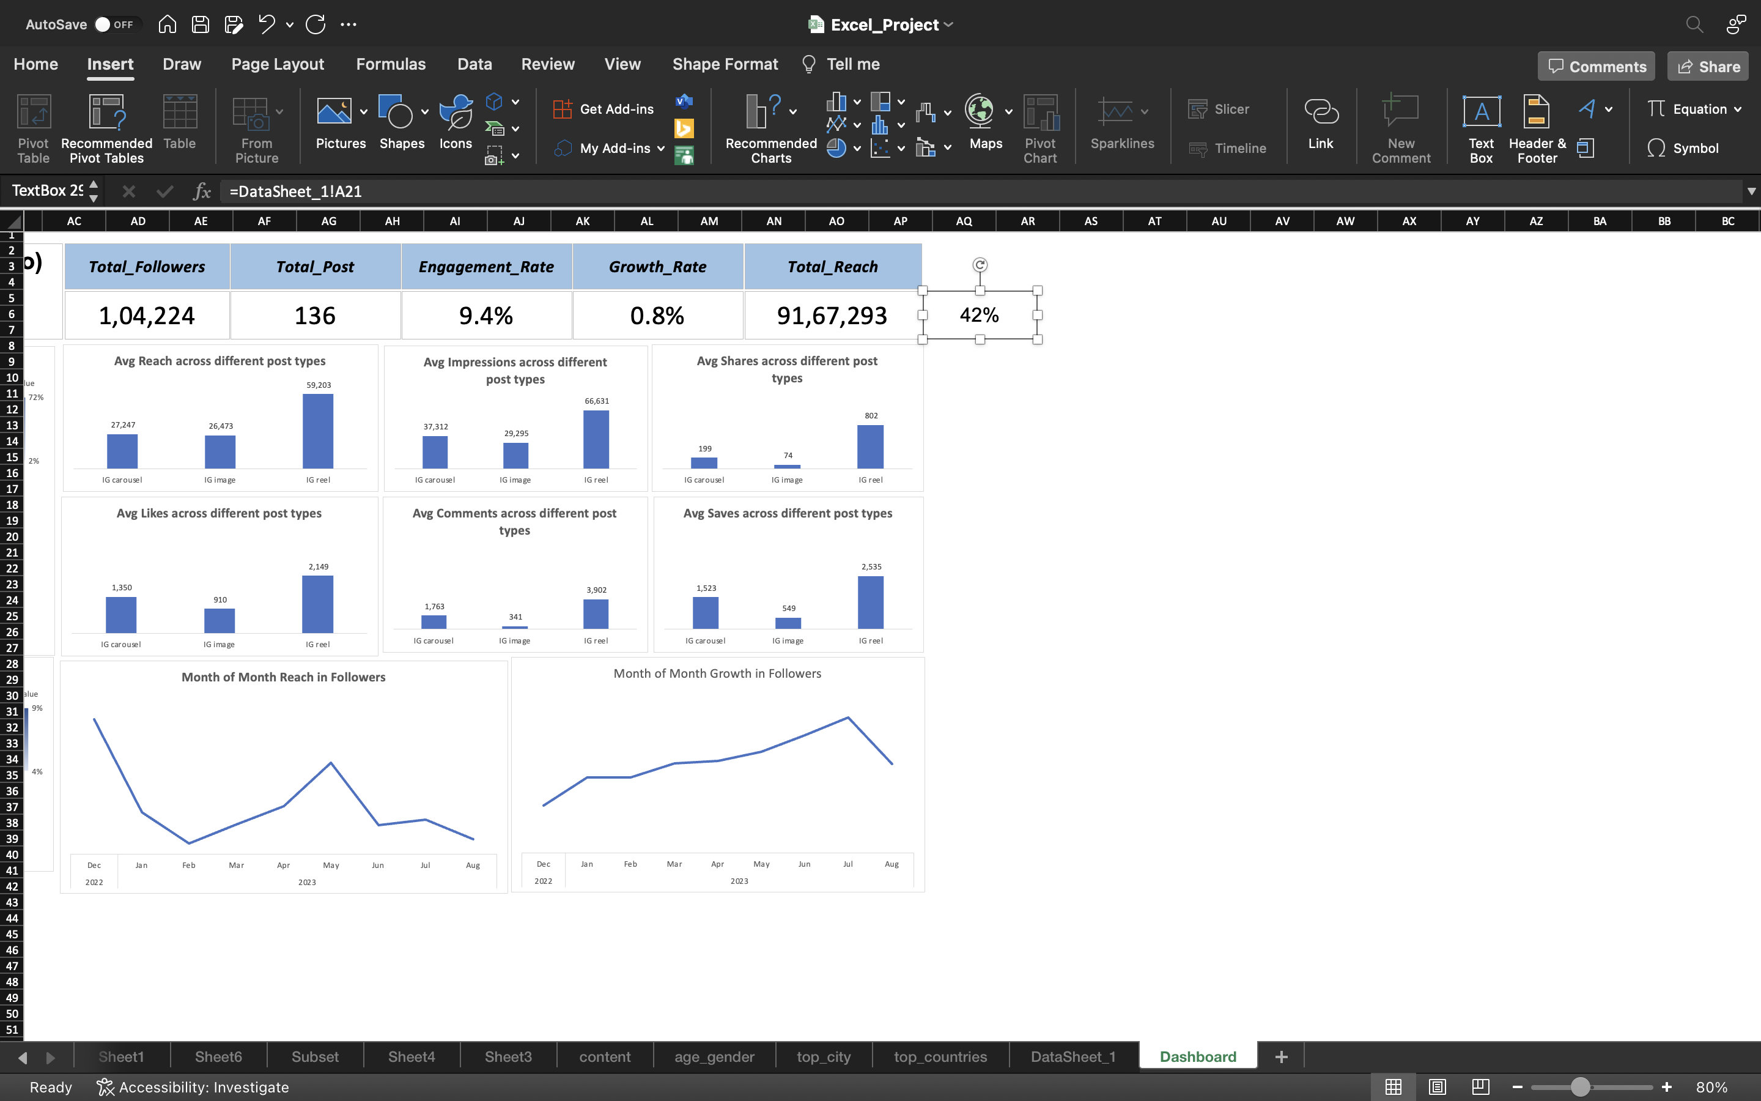Open the more options ellipsis in title bar
The width and height of the screenshot is (1761, 1101).
[x=349, y=24]
